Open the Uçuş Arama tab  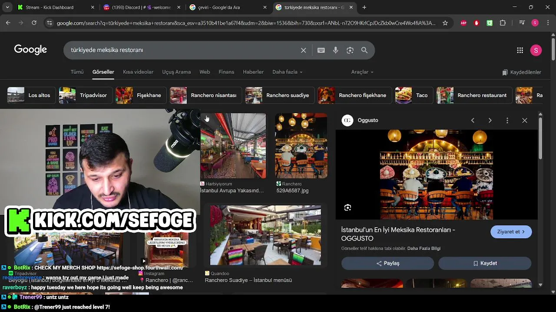point(176,72)
